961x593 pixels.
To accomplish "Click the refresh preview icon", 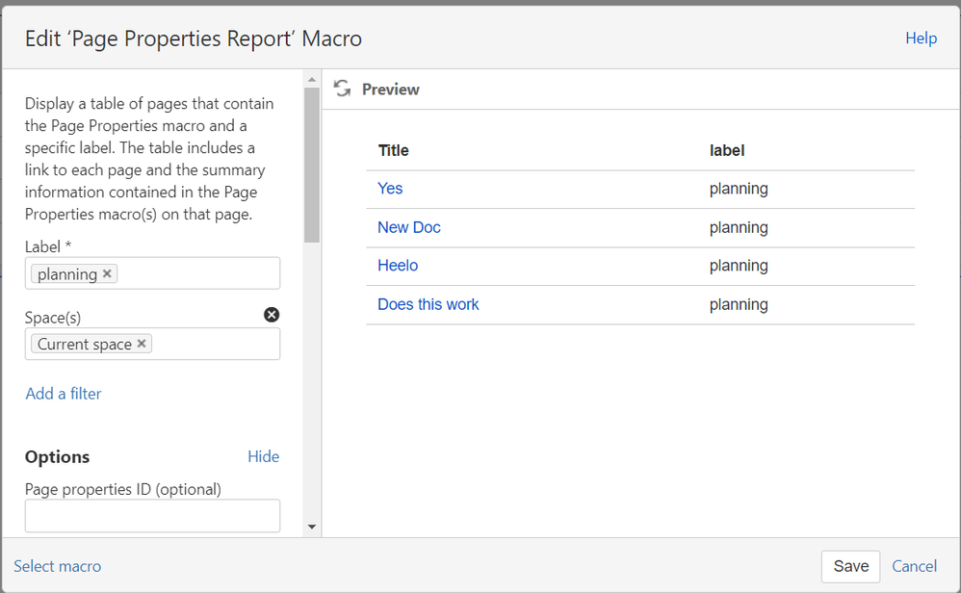I will (342, 89).
